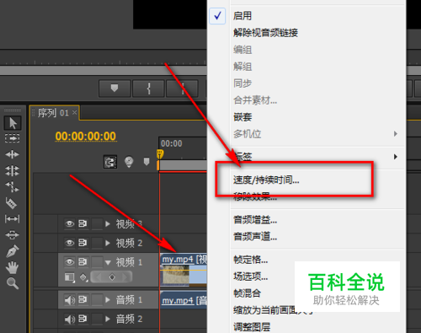Choose 调整图层 from context menu

click(252, 327)
